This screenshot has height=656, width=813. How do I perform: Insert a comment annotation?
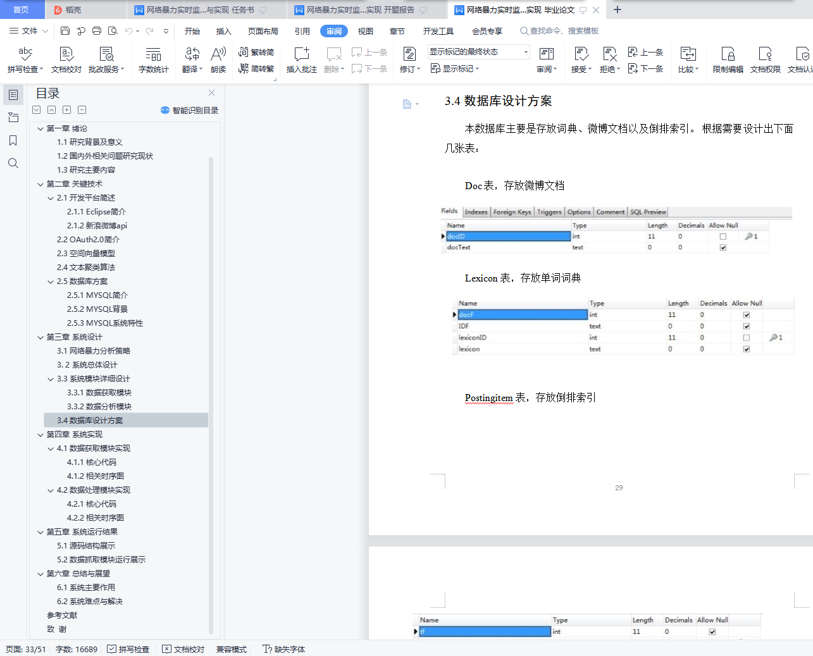pyautogui.click(x=301, y=60)
